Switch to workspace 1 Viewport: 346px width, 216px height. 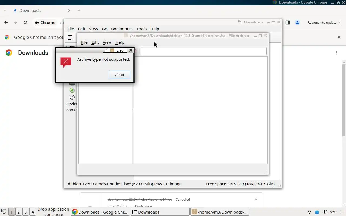11,212
